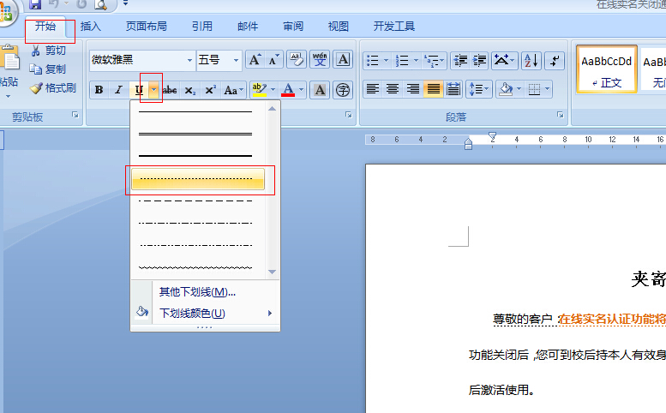Toggle italic text formatting
666x413 pixels.
(119, 90)
